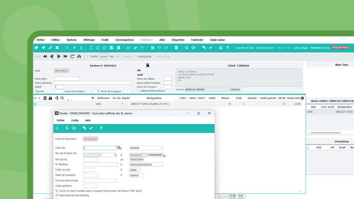The image size is (354, 199).
Task: Click the print icon in main toolbar
Action: [221, 48]
